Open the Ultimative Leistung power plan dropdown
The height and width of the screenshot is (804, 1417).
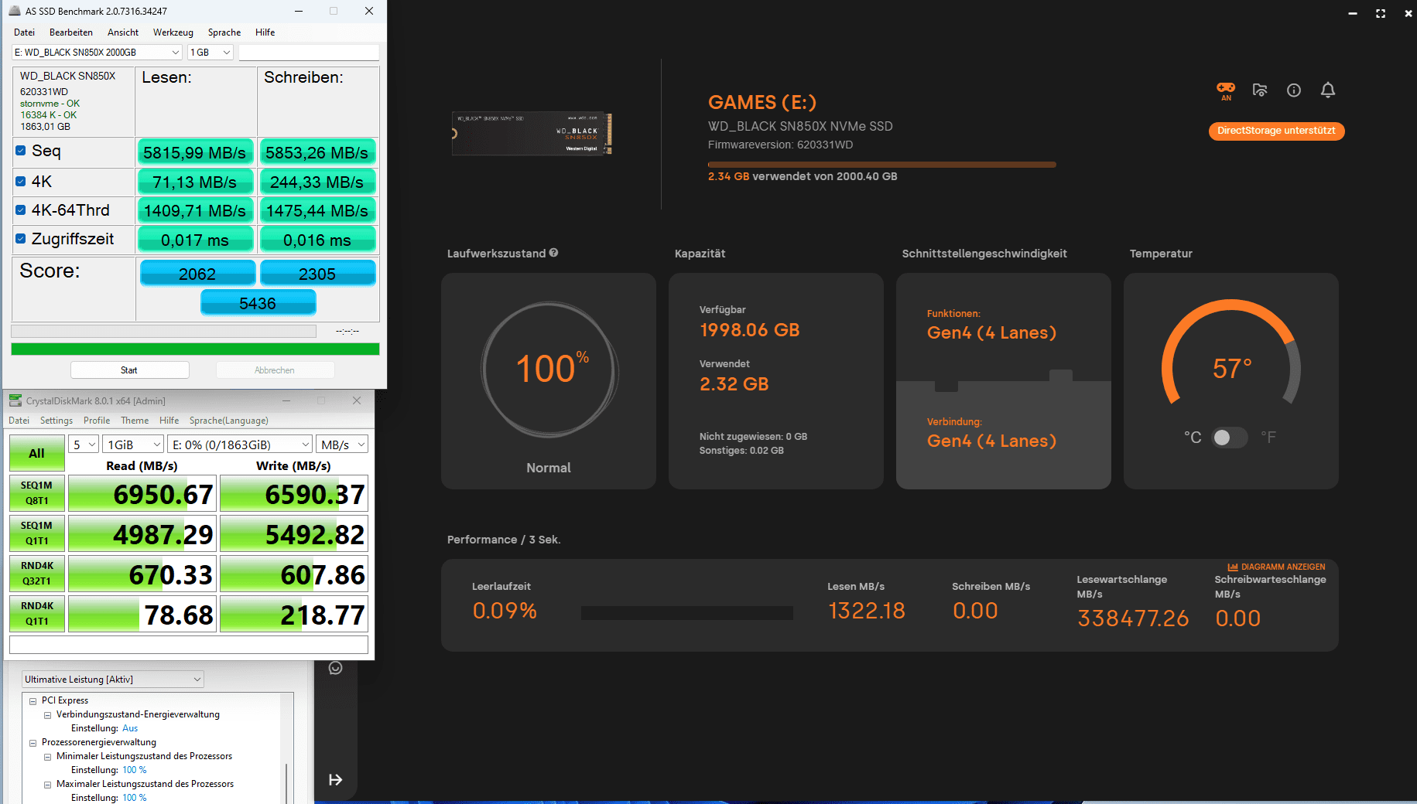113,679
